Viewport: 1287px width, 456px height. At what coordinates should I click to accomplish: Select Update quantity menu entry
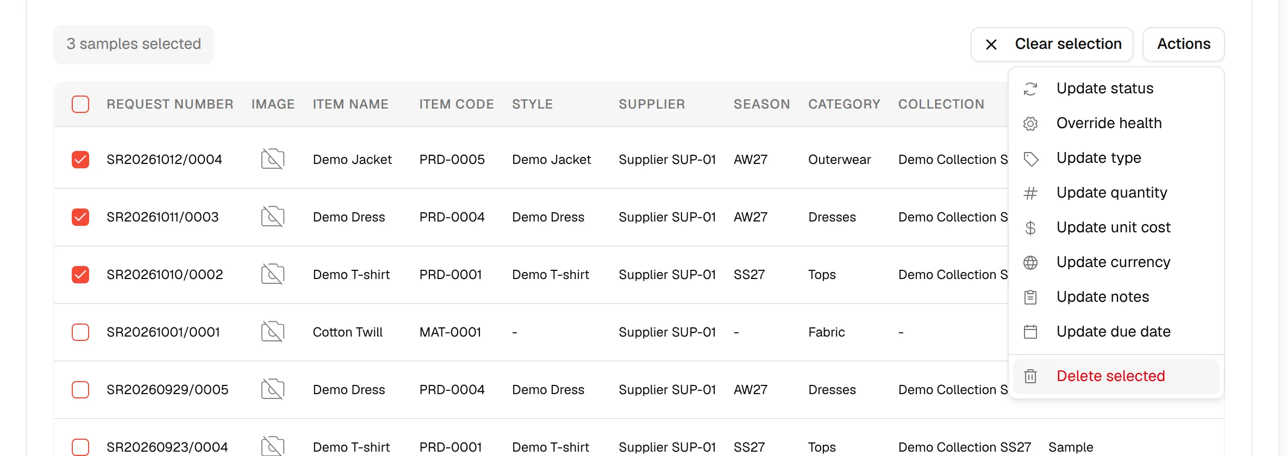(x=1116, y=193)
